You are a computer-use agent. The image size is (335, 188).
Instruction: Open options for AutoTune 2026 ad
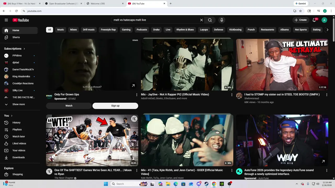click(x=327, y=171)
